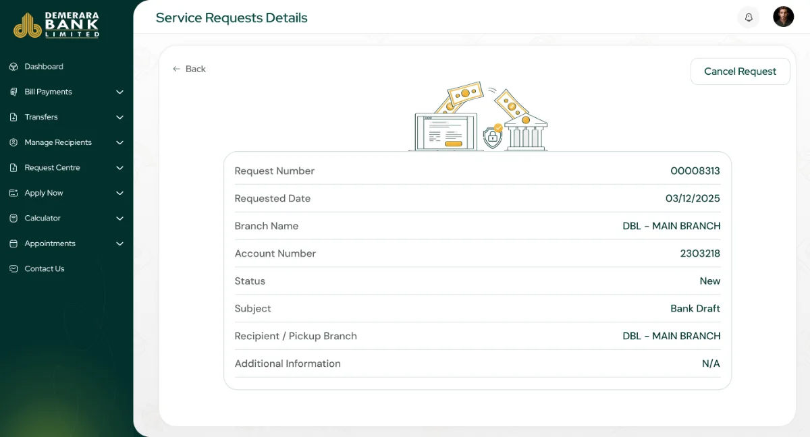This screenshot has height=437, width=810.
Task: Click the status value New
Action: coord(710,281)
